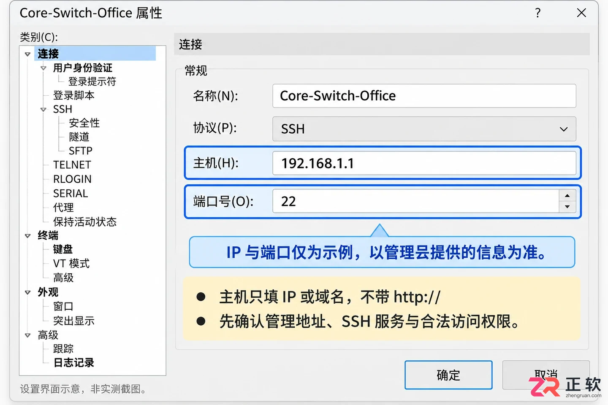Collapse the 终端 category arrow
This screenshot has width=608, height=405.
(x=27, y=235)
